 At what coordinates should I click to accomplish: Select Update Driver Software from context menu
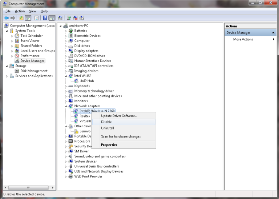[x=119, y=116]
